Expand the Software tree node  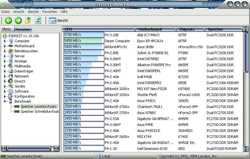[5, 91]
